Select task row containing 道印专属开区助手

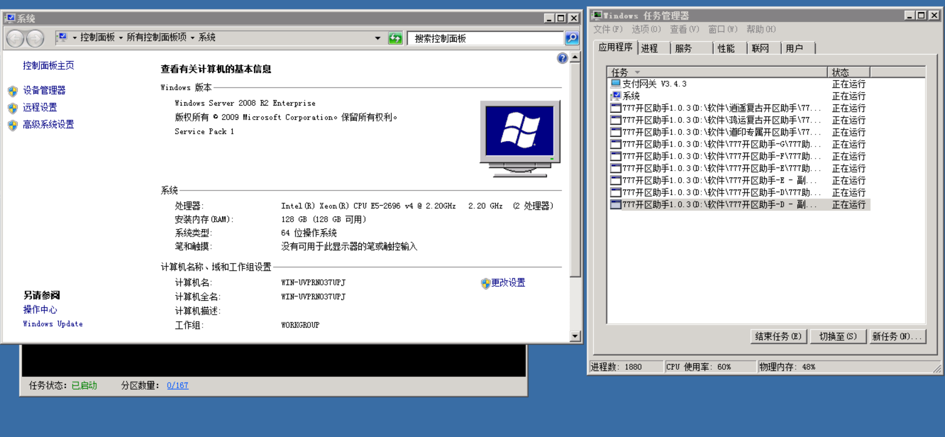click(x=739, y=132)
